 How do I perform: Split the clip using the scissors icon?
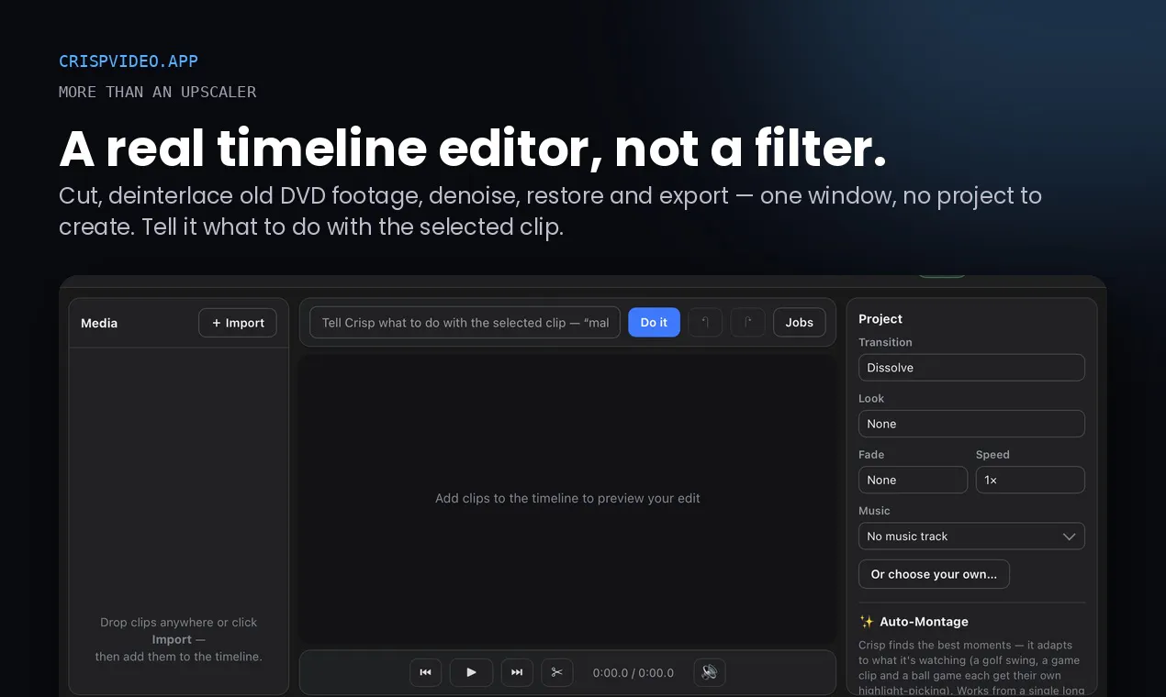(x=556, y=672)
